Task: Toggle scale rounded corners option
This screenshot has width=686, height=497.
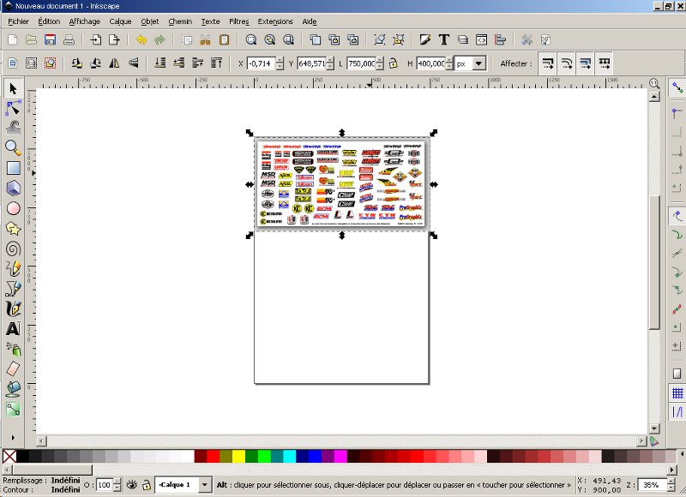Action: pyautogui.click(x=567, y=63)
